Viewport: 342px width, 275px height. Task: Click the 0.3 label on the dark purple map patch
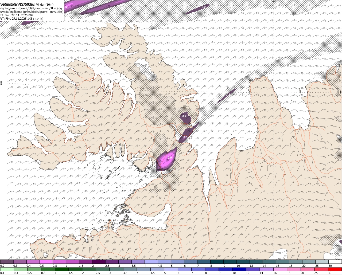(x=185, y=137)
